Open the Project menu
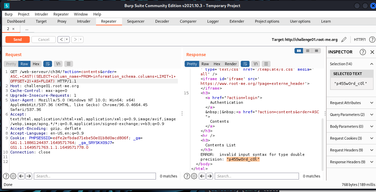Viewport: 376px width, 192px height. [x=24, y=14]
